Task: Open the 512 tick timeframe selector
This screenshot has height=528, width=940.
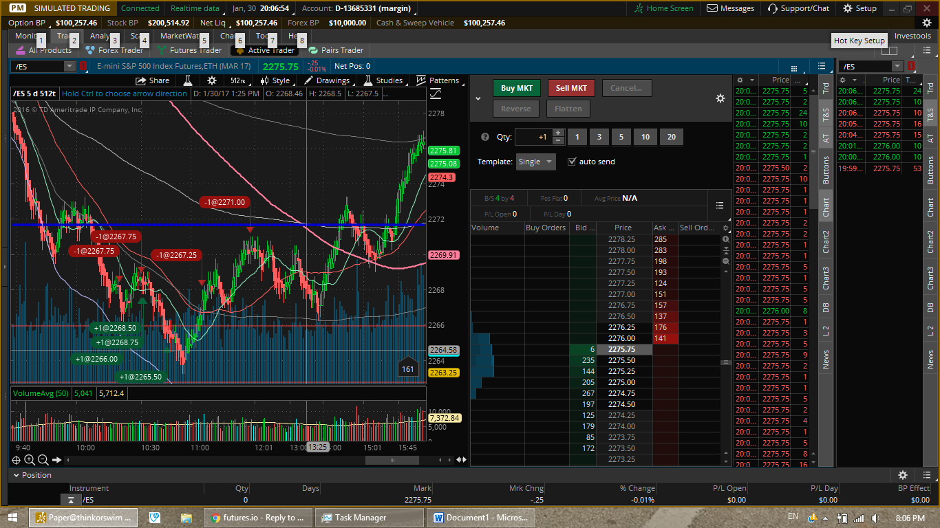Action: 239,80
